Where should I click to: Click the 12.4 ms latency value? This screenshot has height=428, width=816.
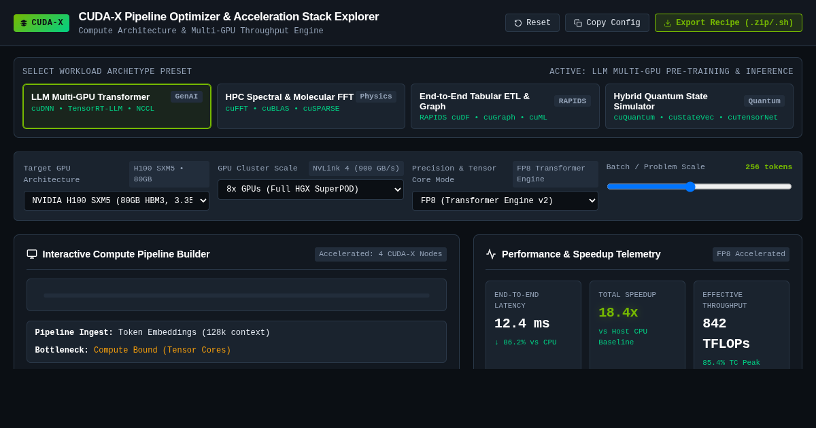[x=522, y=323]
